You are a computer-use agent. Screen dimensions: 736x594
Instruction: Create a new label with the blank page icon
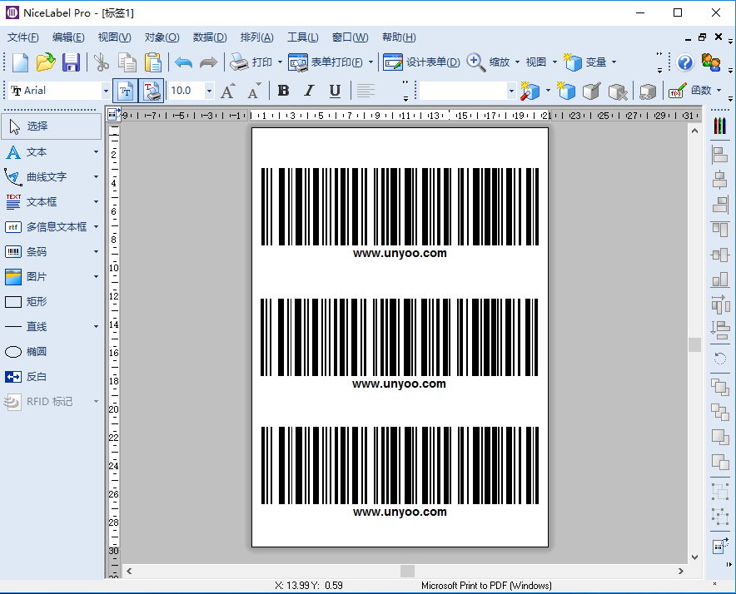20,62
